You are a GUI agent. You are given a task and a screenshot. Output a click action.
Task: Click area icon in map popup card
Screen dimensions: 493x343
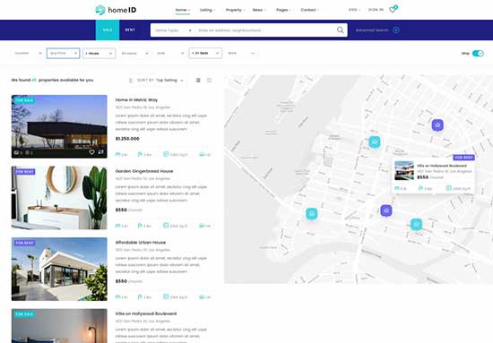tap(449, 188)
